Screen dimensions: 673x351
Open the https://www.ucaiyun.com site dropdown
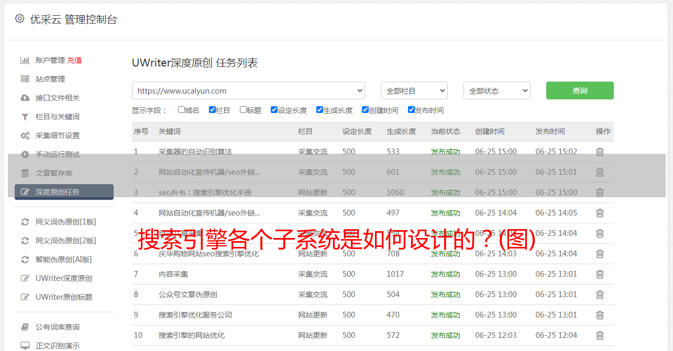coord(248,90)
